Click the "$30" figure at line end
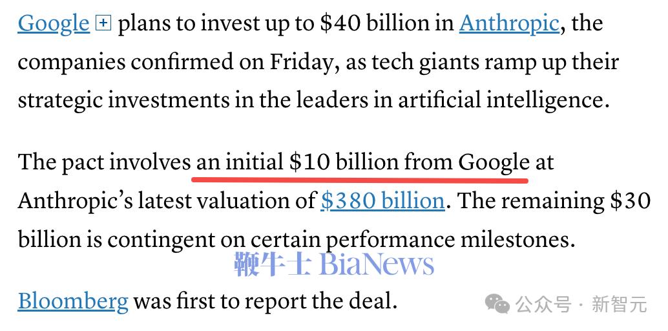The height and width of the screenshot is (331, 668). pos(630,201)
